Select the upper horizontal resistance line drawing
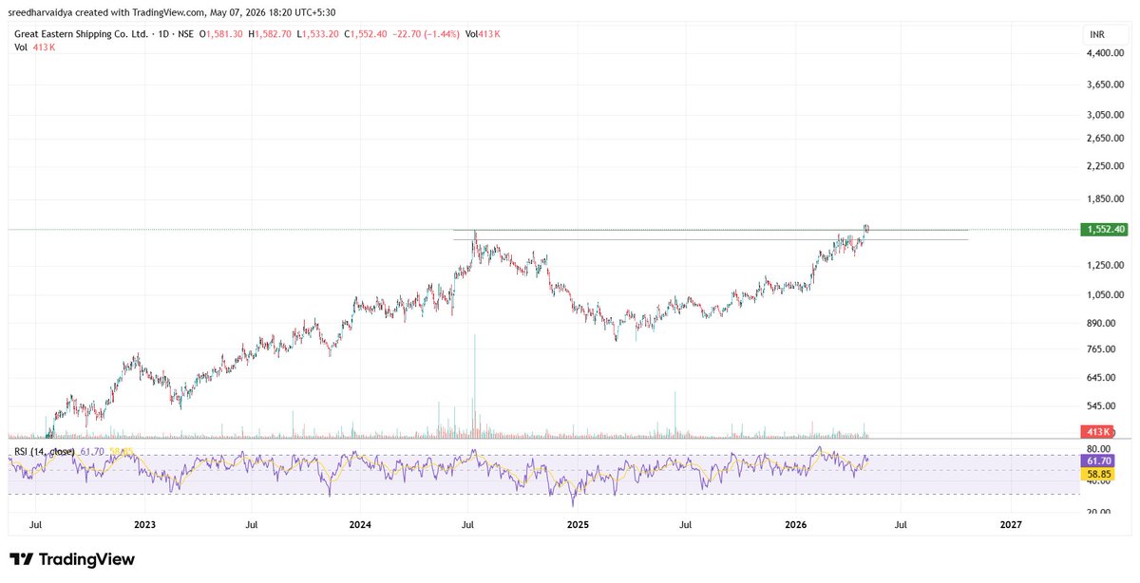The width and height of the screenshot is (1140, 583). pyautogui.click(x=711, y=230)
